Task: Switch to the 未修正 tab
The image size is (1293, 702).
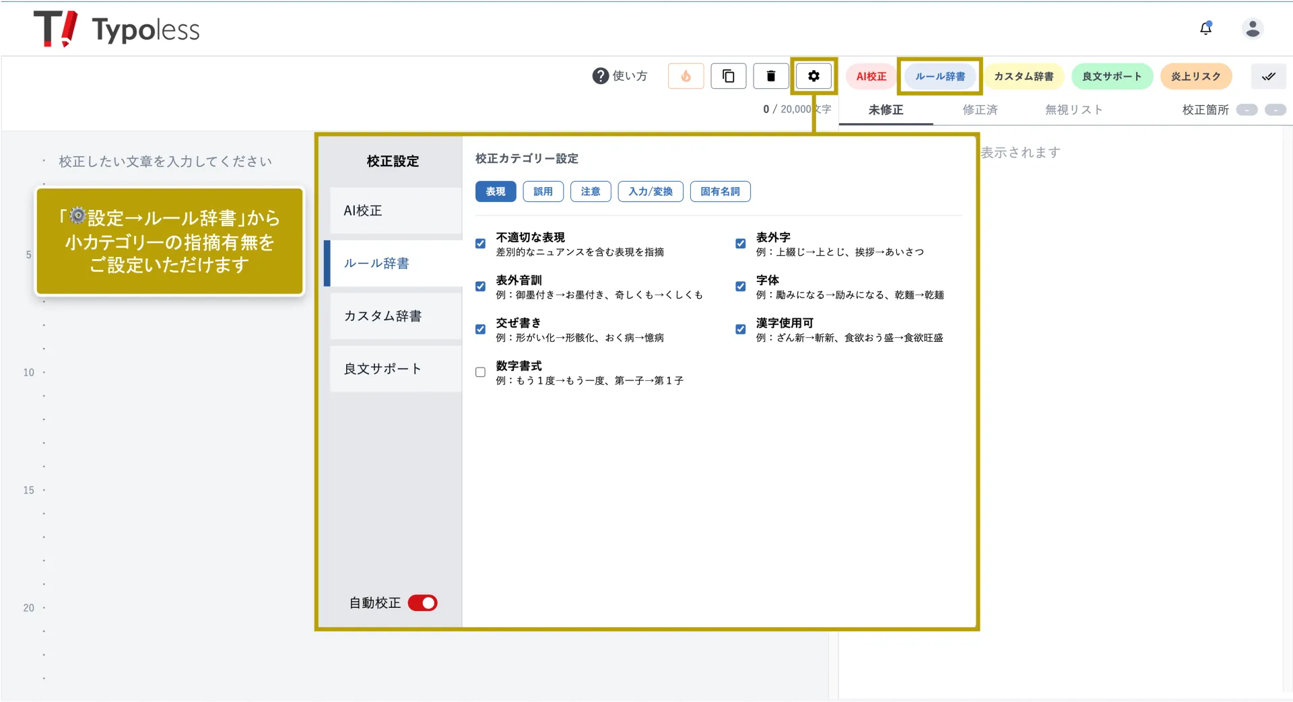Action: point(886,110)
